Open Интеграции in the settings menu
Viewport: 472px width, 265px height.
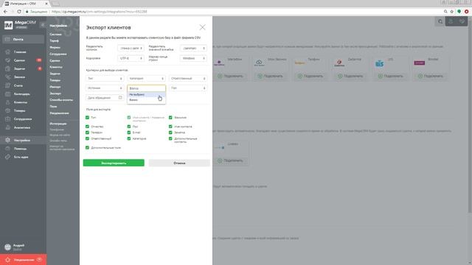pos(58,124)
